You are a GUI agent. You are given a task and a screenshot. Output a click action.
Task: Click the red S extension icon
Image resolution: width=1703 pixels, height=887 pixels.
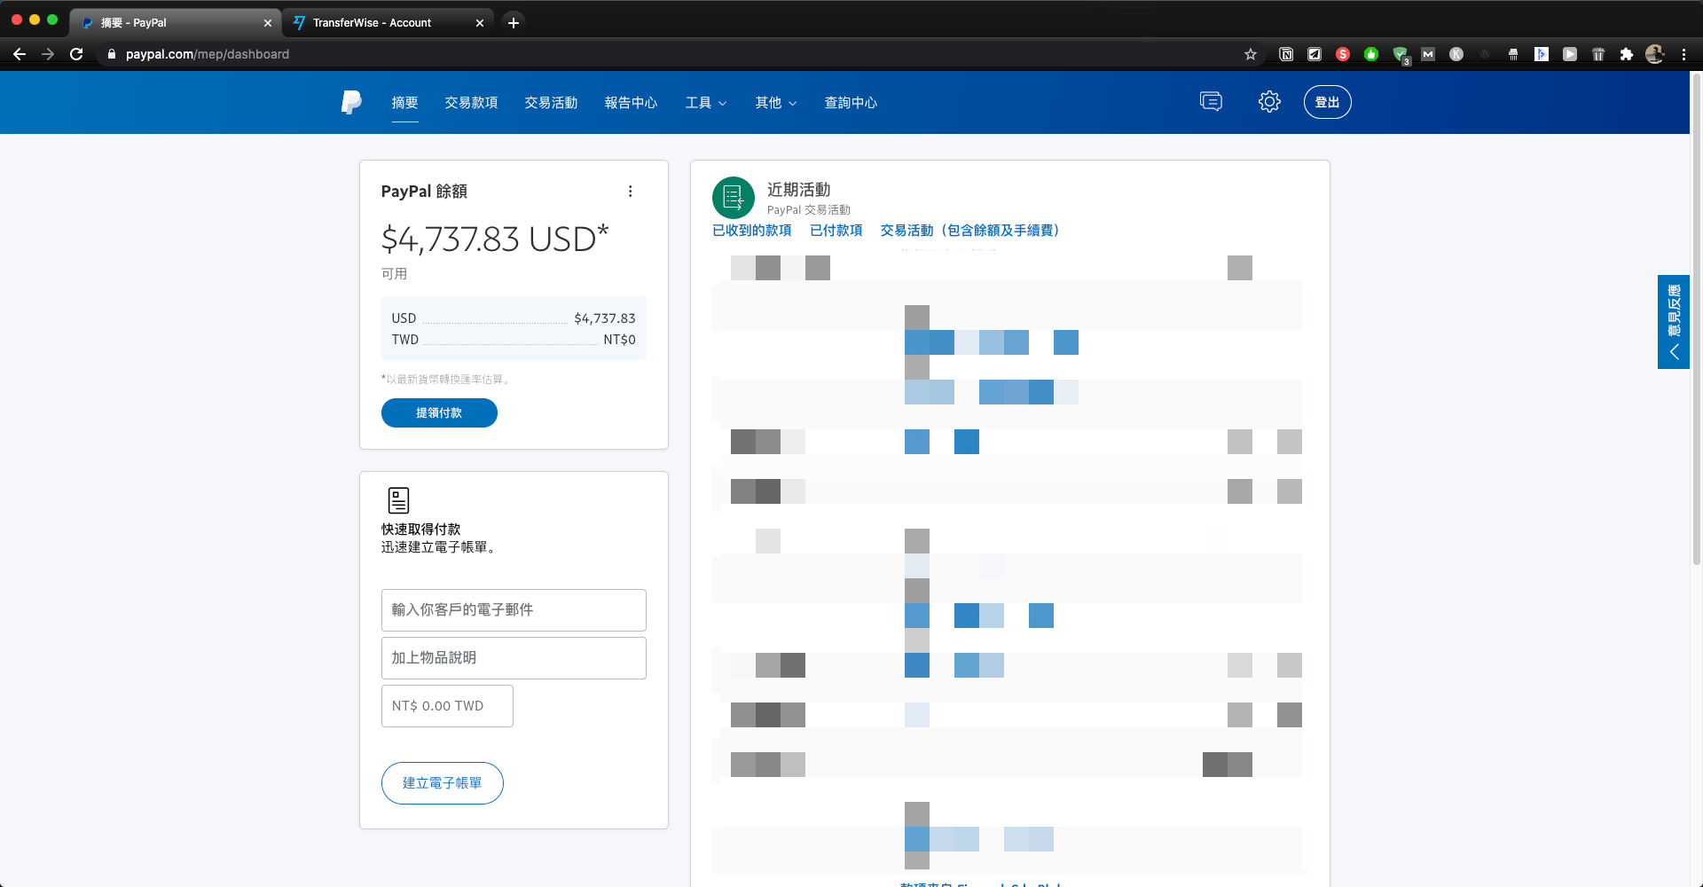point(1343,54)
